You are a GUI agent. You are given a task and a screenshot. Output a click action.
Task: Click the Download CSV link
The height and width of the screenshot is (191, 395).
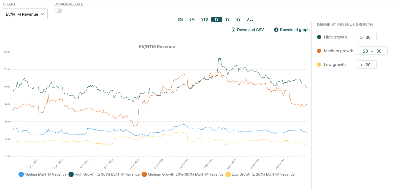coord(250,30)
